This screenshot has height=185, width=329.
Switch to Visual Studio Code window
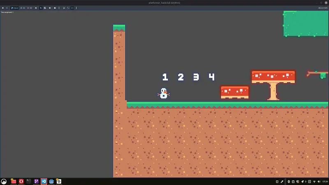click(x=44, y=181)
